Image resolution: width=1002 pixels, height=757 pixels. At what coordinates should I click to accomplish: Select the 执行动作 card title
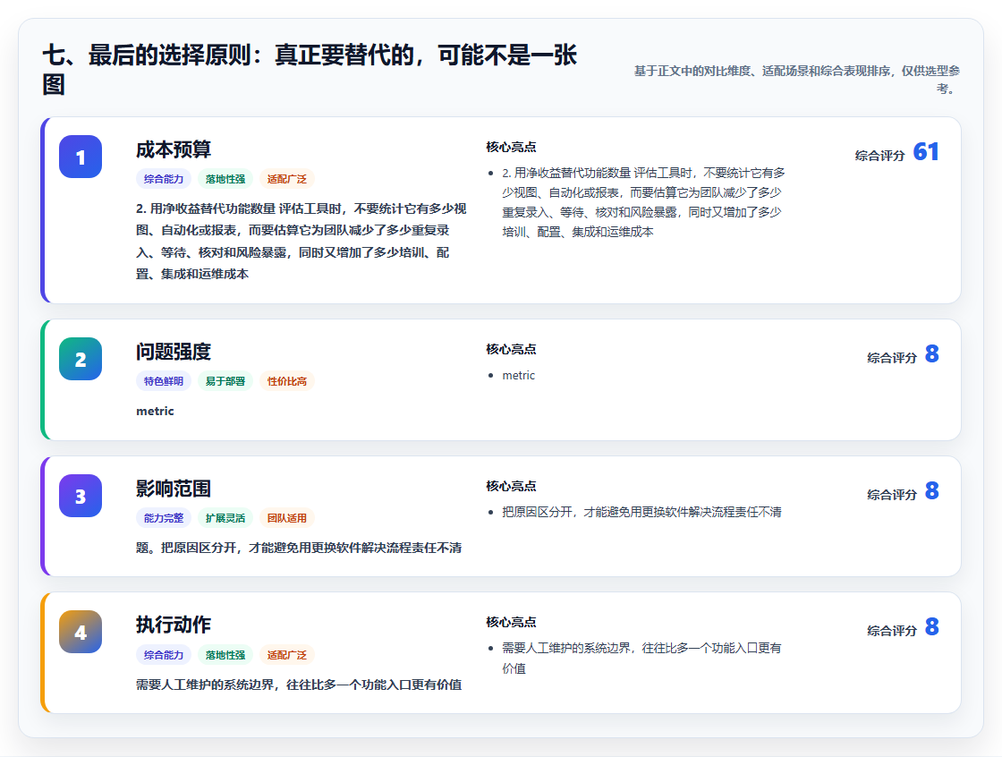[174, 625]
